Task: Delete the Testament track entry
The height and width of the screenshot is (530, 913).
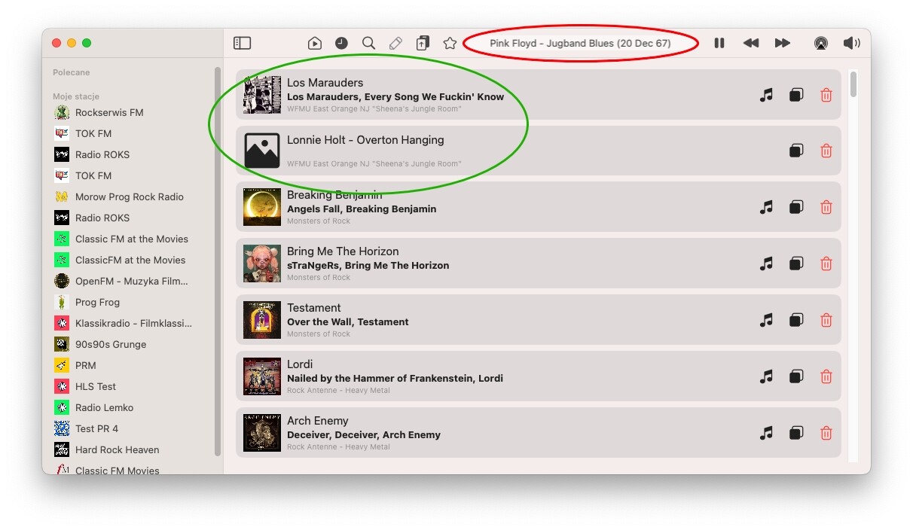Action: coord(826,320)
